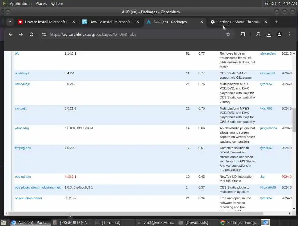The width and height of the screenshot is (298, 226).
Task: Open maintainer alexanderp link
Action: (268, 53)
